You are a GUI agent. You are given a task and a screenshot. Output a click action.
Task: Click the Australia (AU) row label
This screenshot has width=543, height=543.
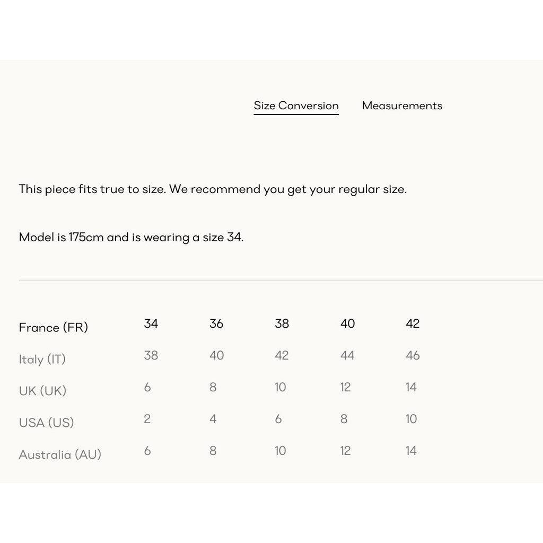pos(60,454)
